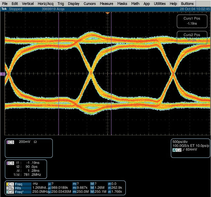Open the Utilities menu
The height and width of the screenshot is (197, 211).
(160, 4)
